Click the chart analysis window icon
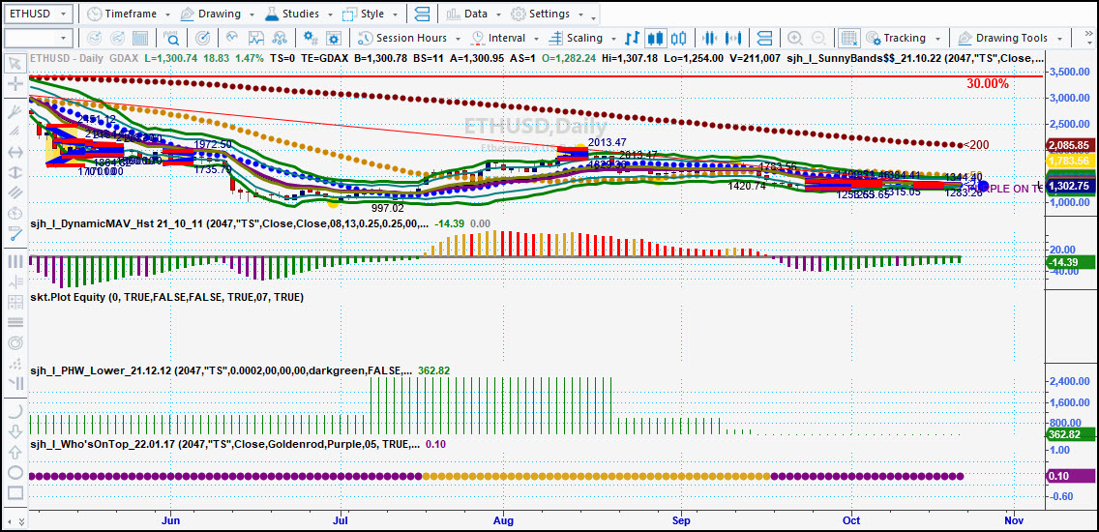Screen dimensions: 1099x532 [x=255, y=38]
